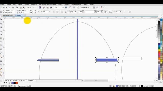
Task: Select the Rectangle tool in toolbox
Action: click(1, 38)
